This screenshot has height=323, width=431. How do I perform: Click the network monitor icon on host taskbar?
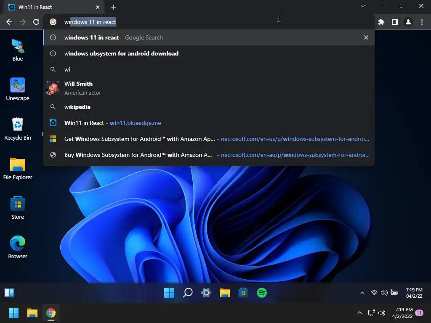372,313
